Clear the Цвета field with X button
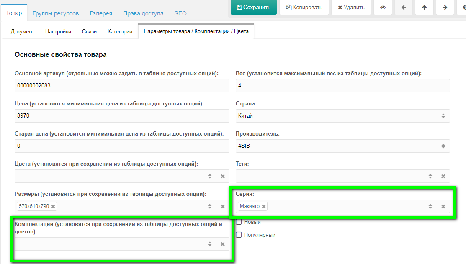Image resolution: width=466 pixels, height=264 pixels. point(223,177)
